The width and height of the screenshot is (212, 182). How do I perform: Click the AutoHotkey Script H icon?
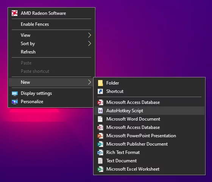coord(100,111)
